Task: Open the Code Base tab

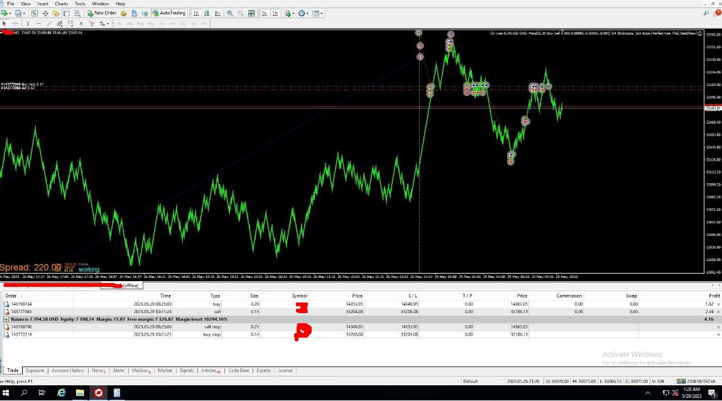Action: (239, 371)
